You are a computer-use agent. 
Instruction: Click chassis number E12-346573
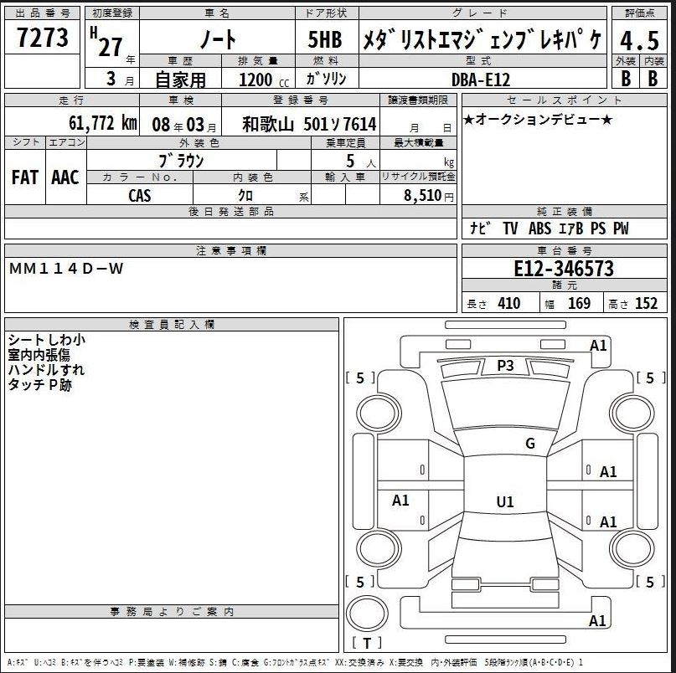pyautogui.click(x=564, y=269)
